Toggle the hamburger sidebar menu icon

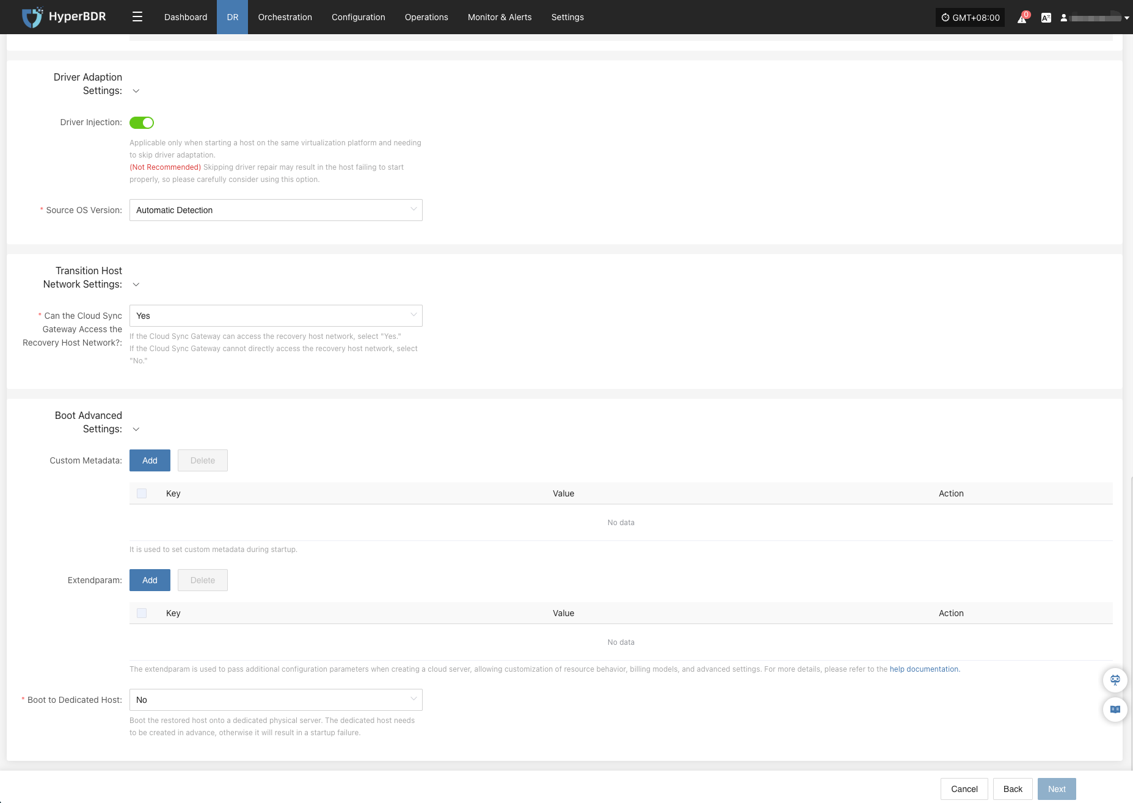[x=137, y=17]
